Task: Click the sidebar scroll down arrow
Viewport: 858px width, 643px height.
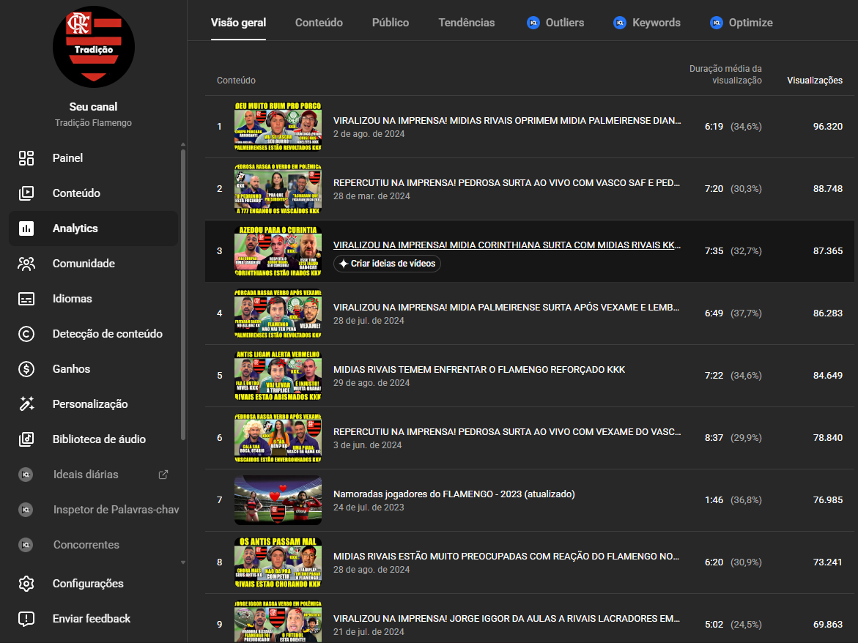Action: point(182,562)
